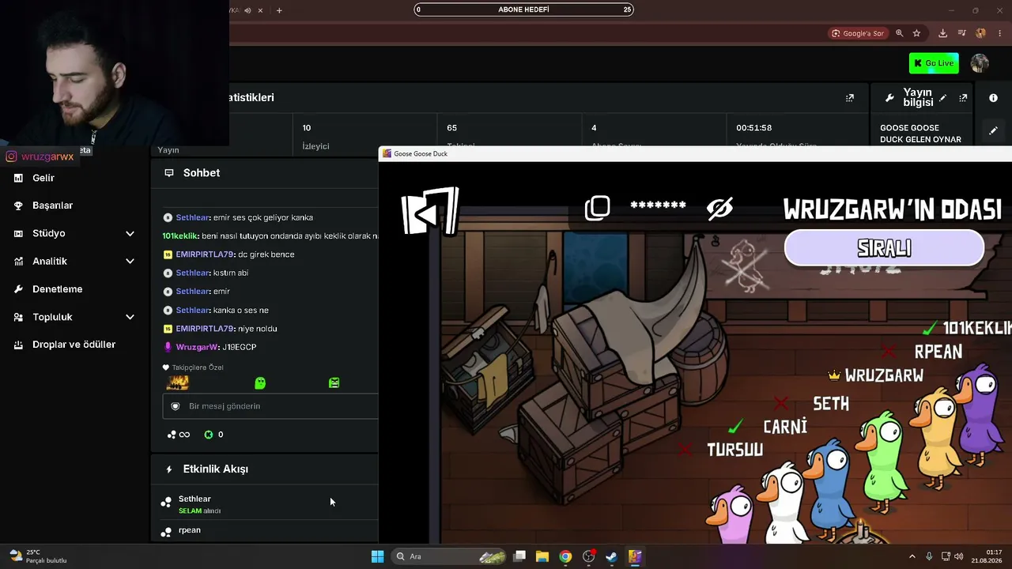This screenshot has width=1012, height=569.
Task: Click the Gelir chart icon
Action: pos(18,179)
